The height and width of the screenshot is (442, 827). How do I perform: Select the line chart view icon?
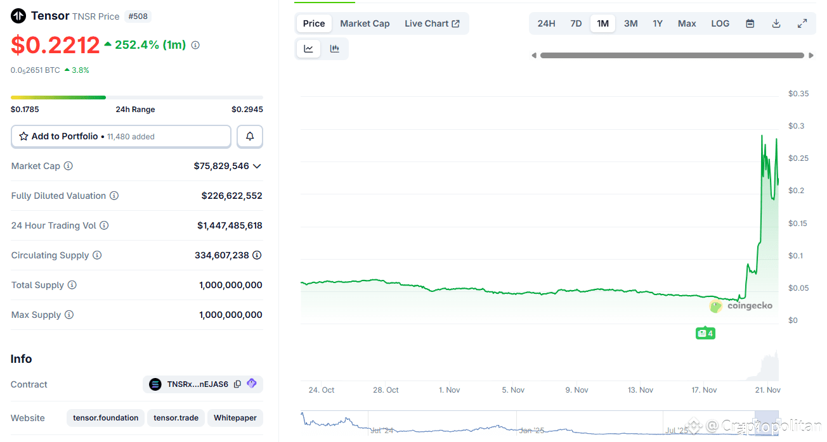(308, 48)
